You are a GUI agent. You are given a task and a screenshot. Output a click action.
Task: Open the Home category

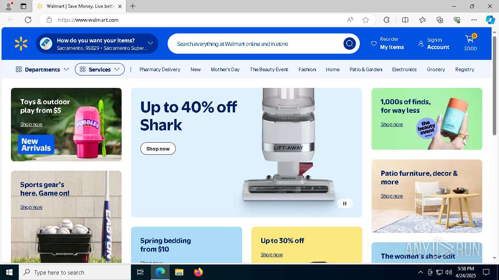click(333, 69)
